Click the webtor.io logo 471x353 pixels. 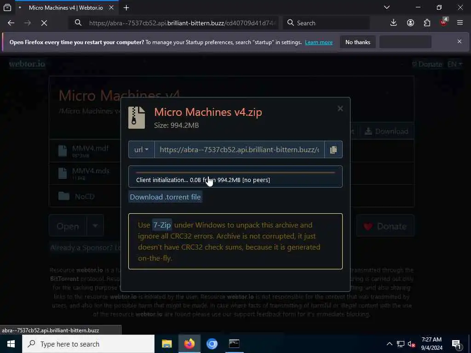pos(27,64)
